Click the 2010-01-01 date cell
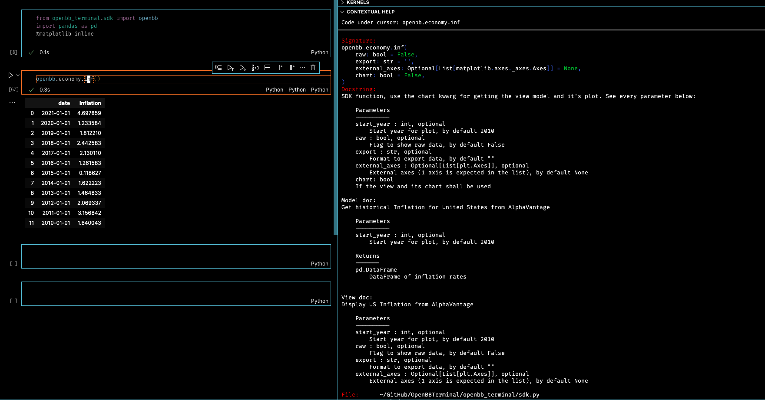The height and width of the screenshot is (400, 765). click(56, 223)
